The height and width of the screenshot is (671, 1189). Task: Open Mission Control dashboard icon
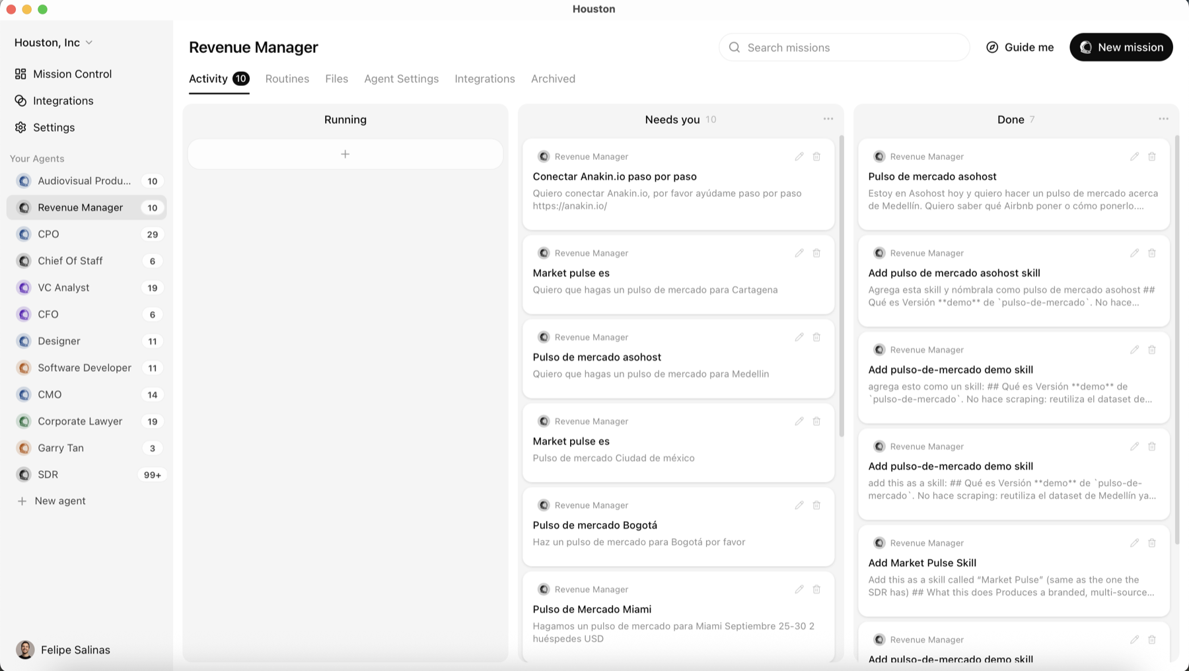(x=20, y=74)
